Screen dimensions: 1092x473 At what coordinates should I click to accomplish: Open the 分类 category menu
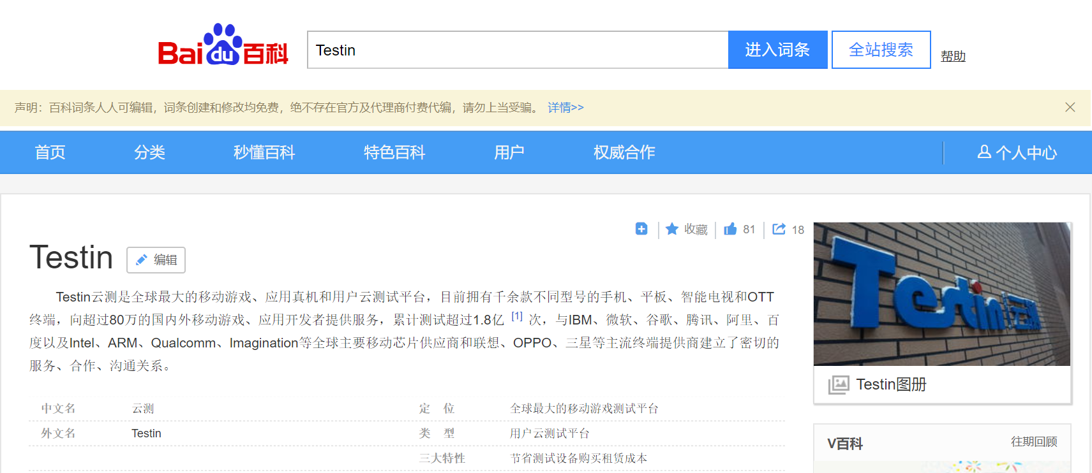point(149,152)
